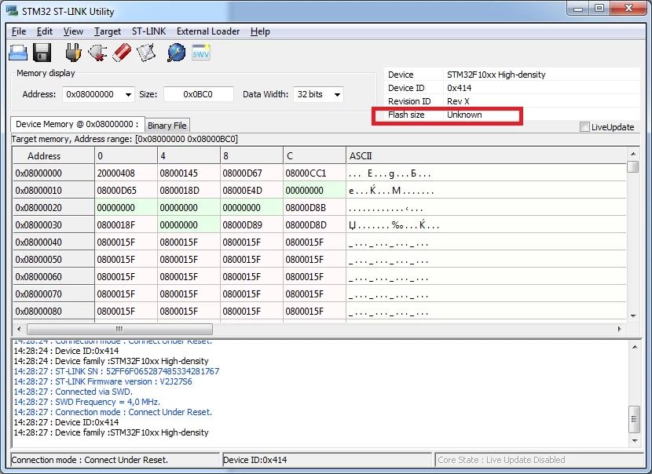Viewport: 652px width, 474px height.
Task: Click the ST-LINK Firmware version log line
Action: [103, 381]
